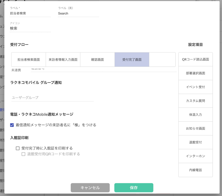222x196 pixels.
Task: Choose 体温入力 from 設定項目
Action: [x=196, y=115]
